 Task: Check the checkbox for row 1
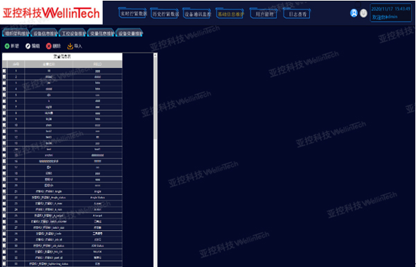click(5, 71)
